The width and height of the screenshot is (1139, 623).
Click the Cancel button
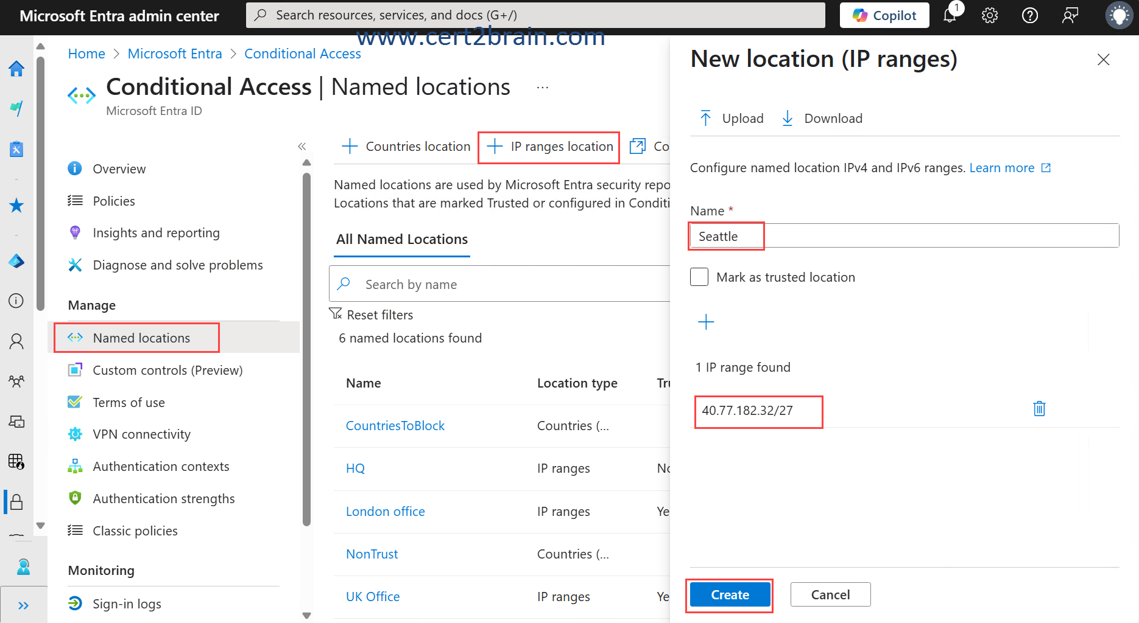coord(830,595)
